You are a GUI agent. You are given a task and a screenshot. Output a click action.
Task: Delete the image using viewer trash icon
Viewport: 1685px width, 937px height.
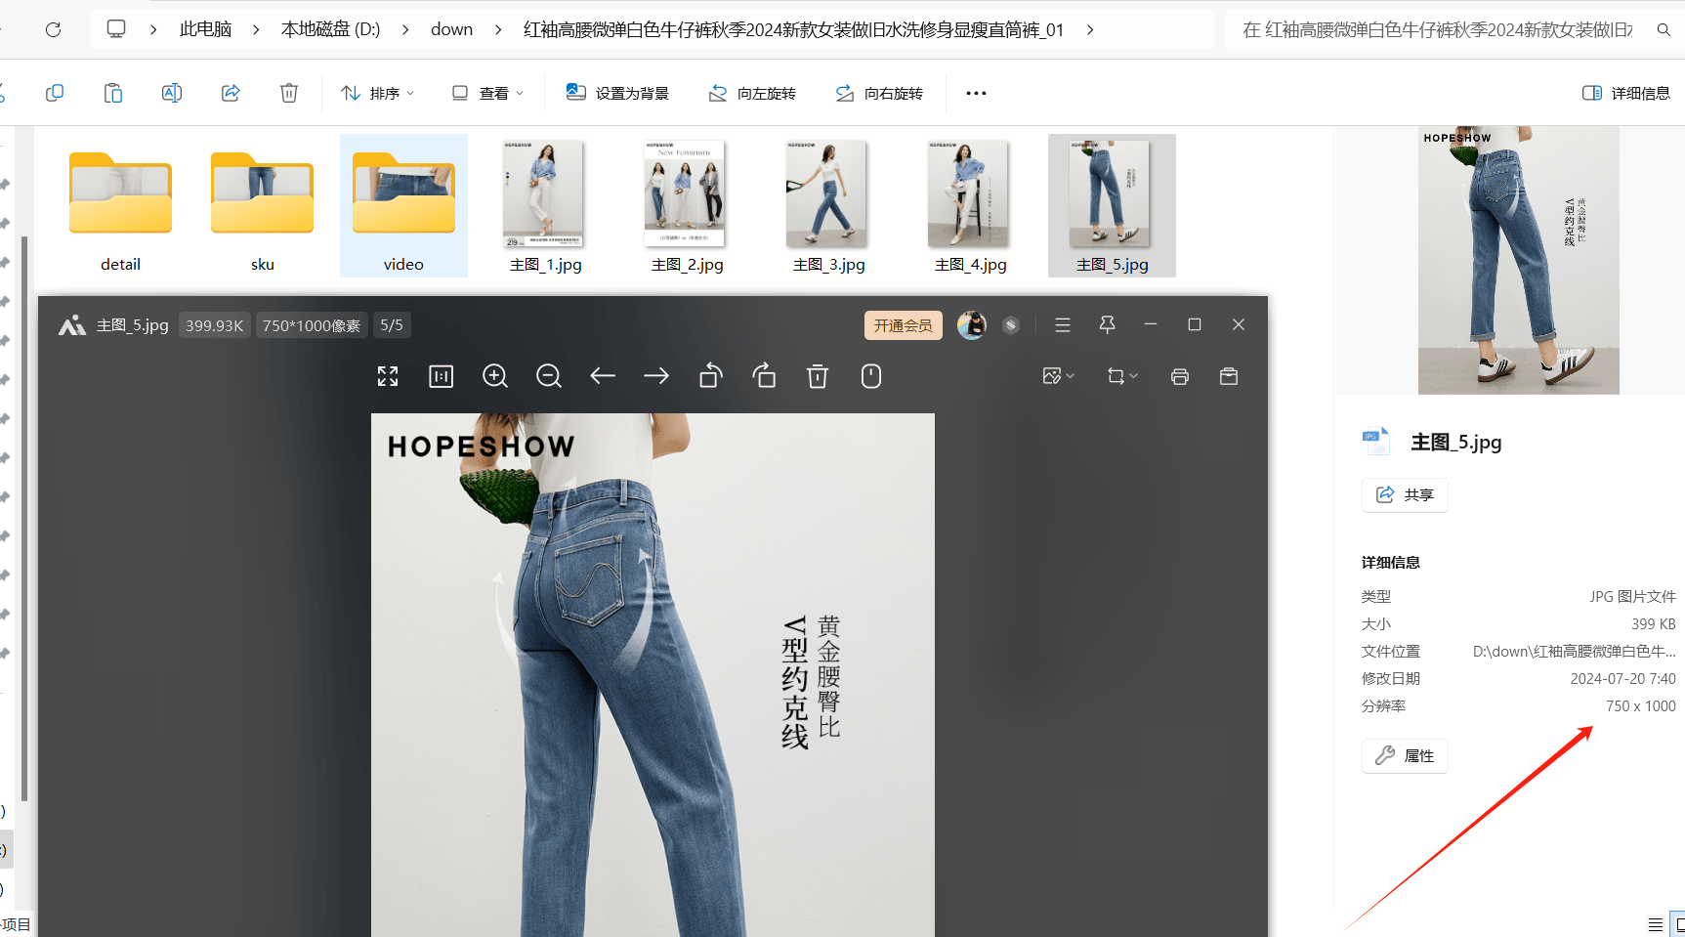tap(818, 376)
